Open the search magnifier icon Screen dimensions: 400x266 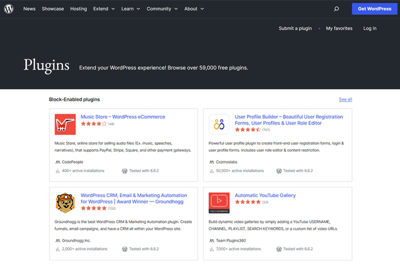pos(336,9)
